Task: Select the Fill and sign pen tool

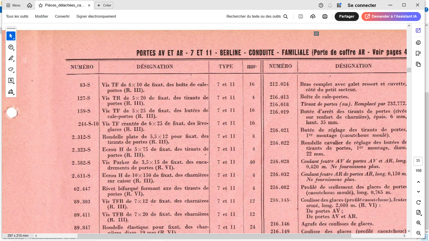Action: [11, 92]
